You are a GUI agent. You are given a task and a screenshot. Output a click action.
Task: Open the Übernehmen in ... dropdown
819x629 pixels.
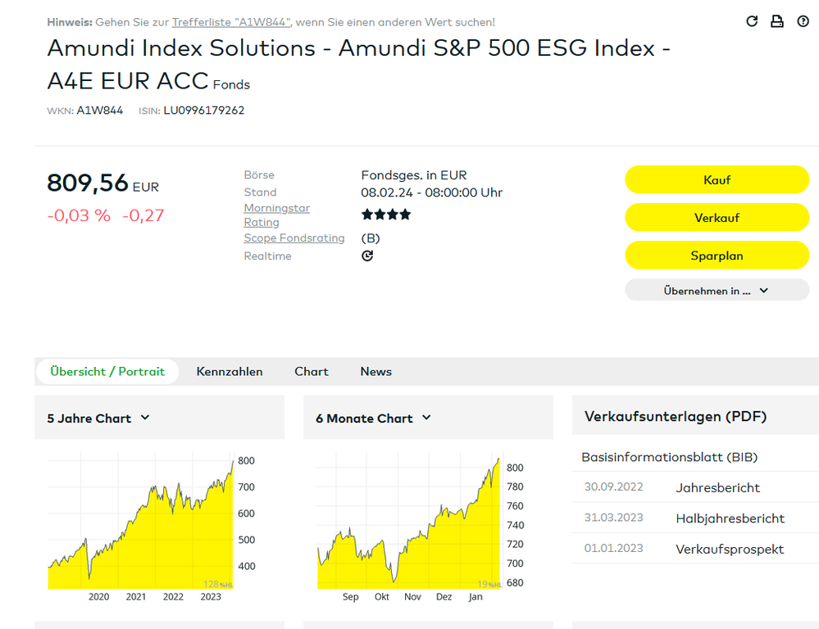(717, 290)
